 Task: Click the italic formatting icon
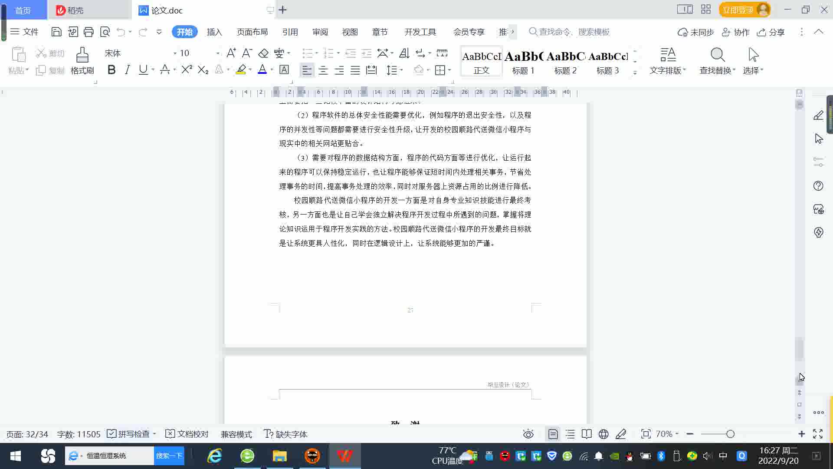127,70
